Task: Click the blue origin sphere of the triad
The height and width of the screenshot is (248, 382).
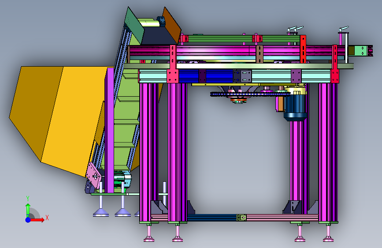Action: [x=28, y=220]
